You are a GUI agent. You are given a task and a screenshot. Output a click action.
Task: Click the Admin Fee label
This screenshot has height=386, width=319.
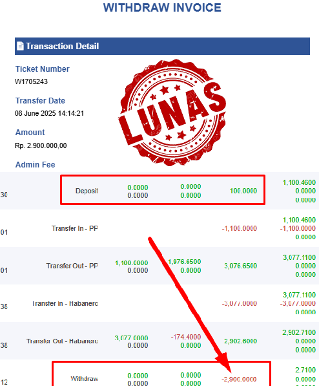point(35,164)
